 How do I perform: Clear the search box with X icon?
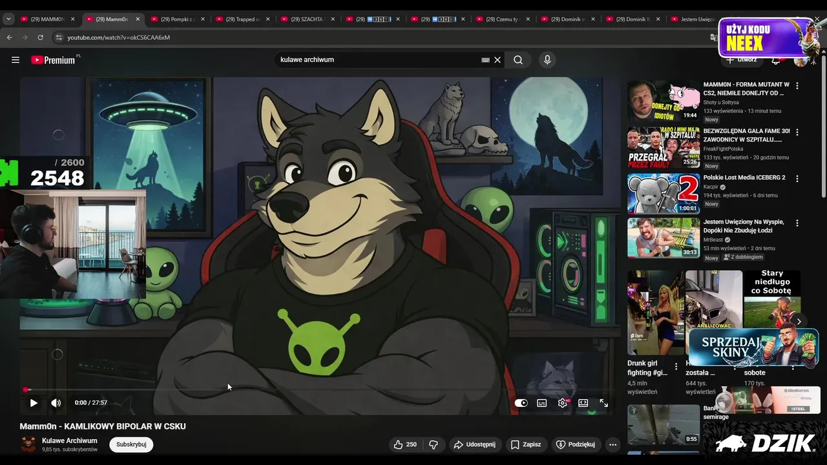497,60
